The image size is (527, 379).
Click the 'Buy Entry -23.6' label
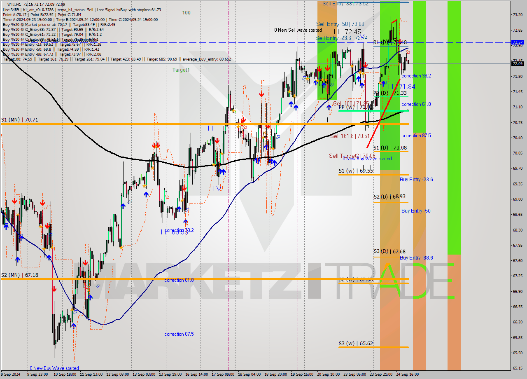[416, 180]
